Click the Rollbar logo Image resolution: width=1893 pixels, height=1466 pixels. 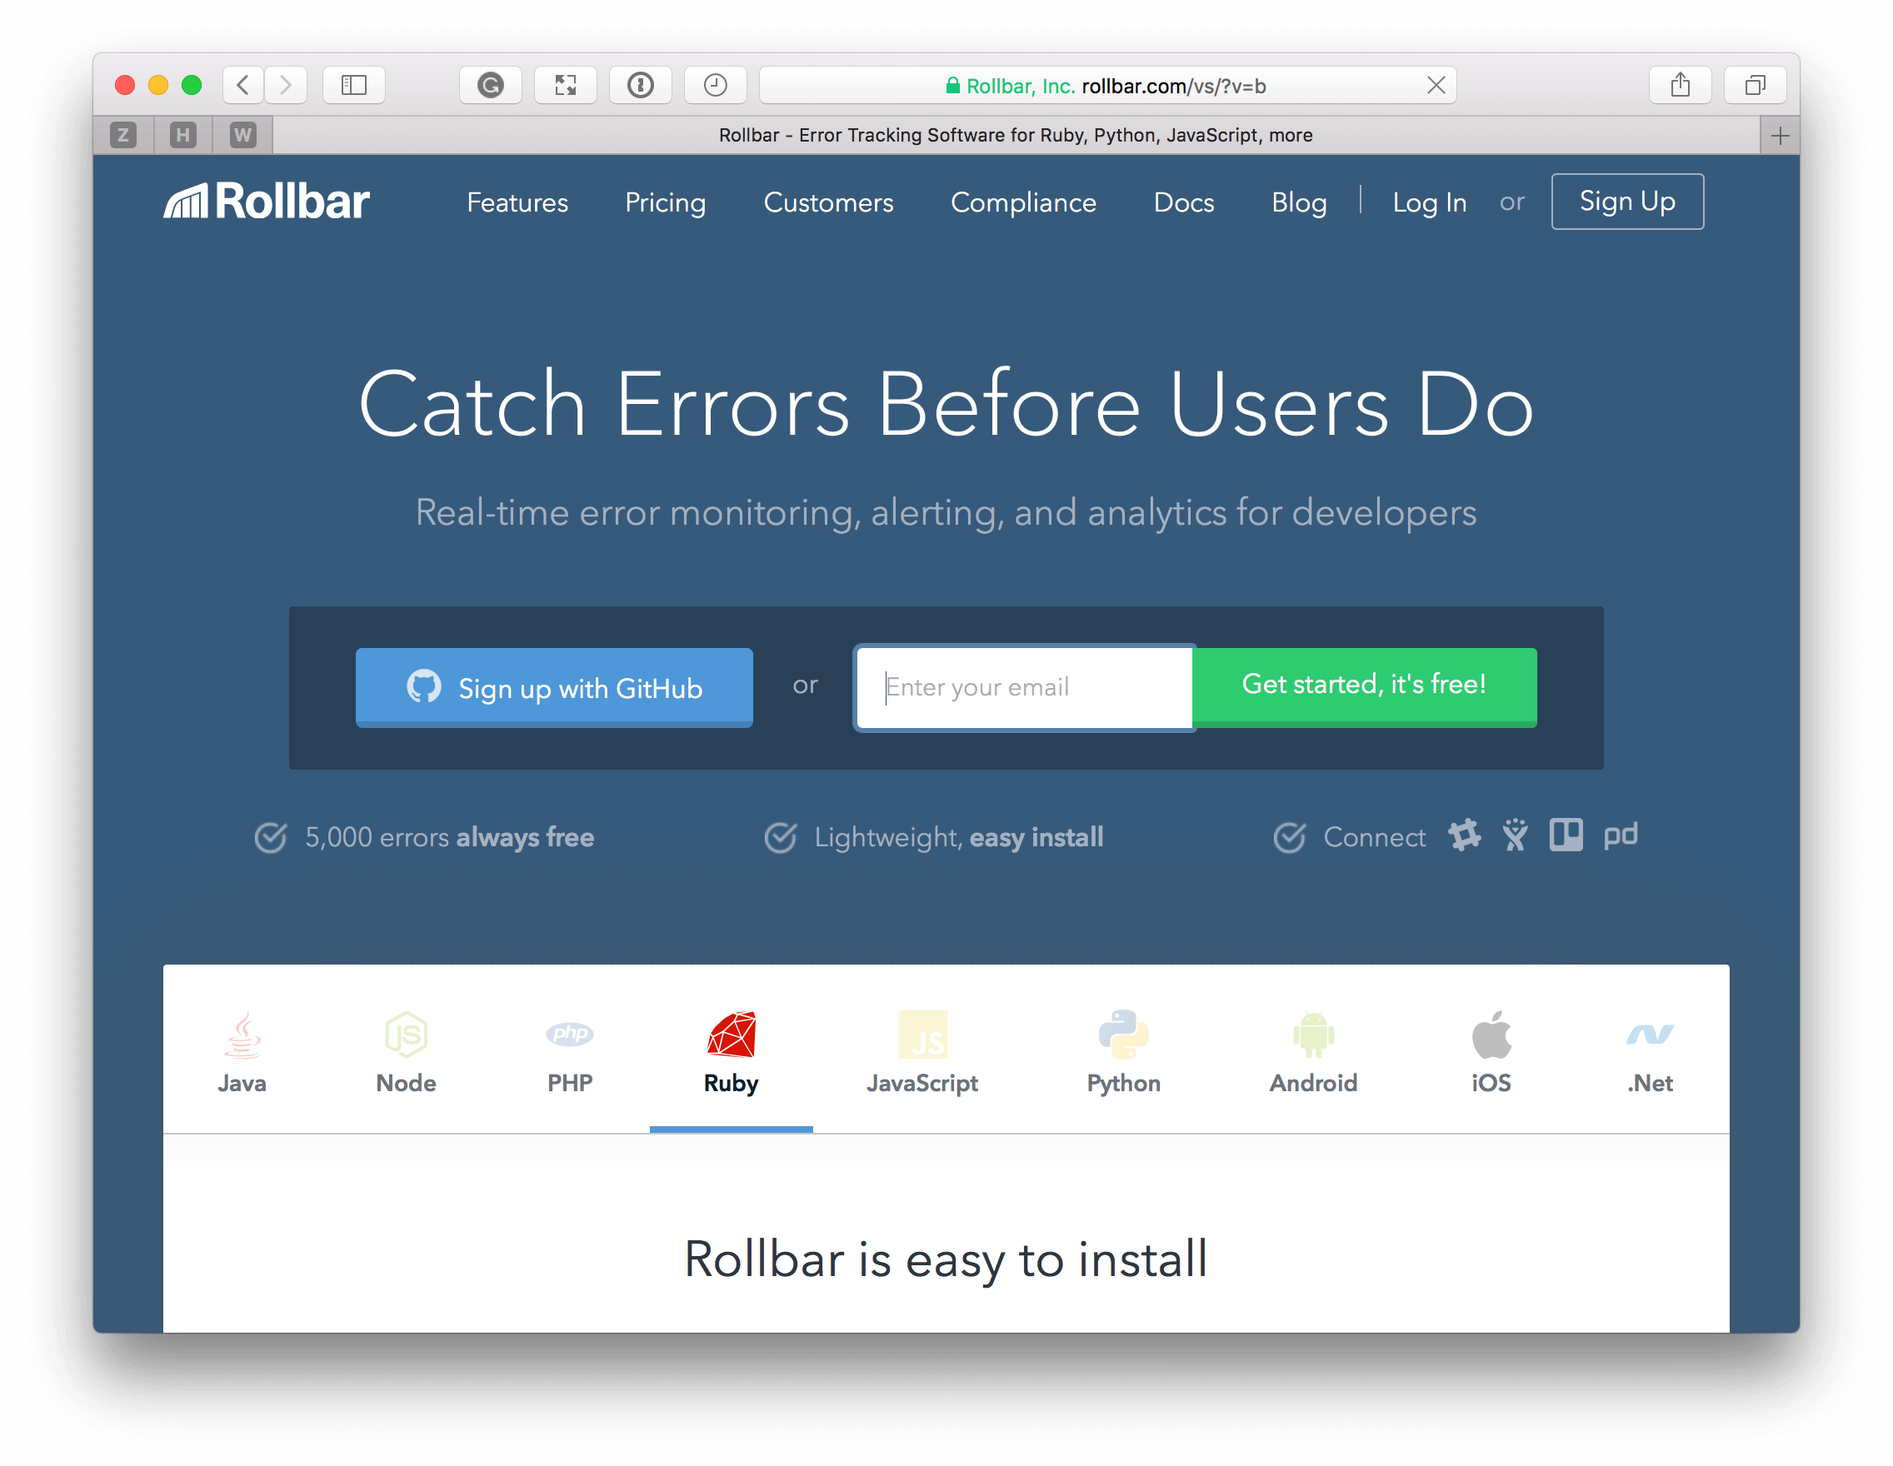(267, 201)
